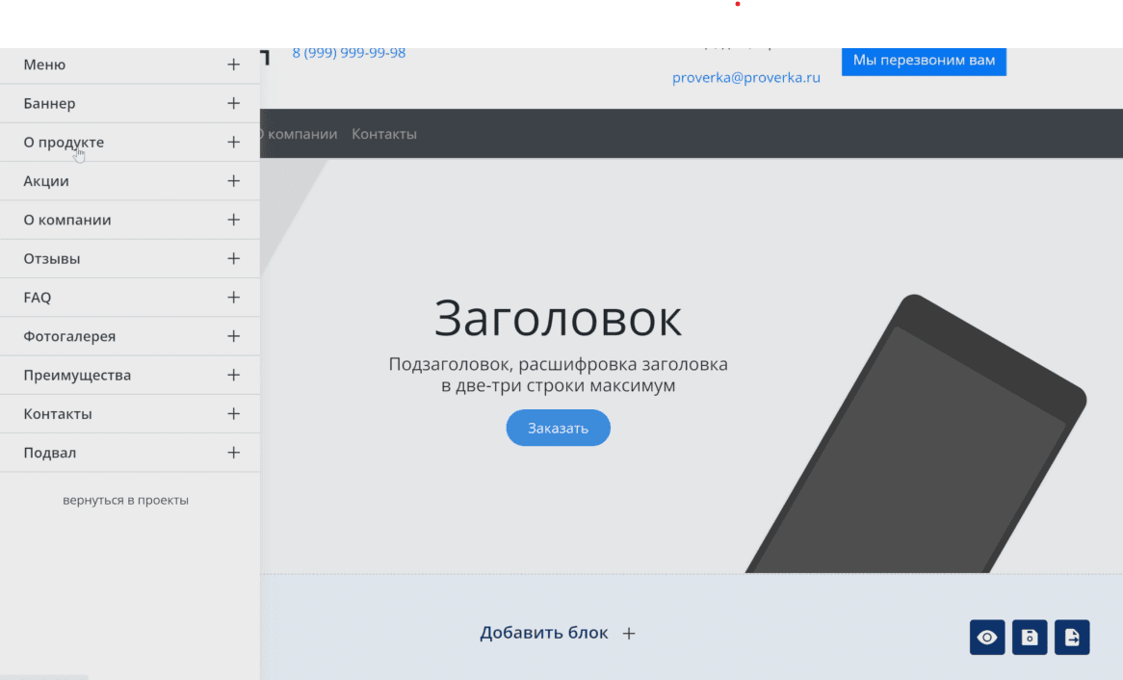This screenshot has height=680, width=1123.
Task: Open the Контакты navigation menu item
Action: click(x=384, y=134)
